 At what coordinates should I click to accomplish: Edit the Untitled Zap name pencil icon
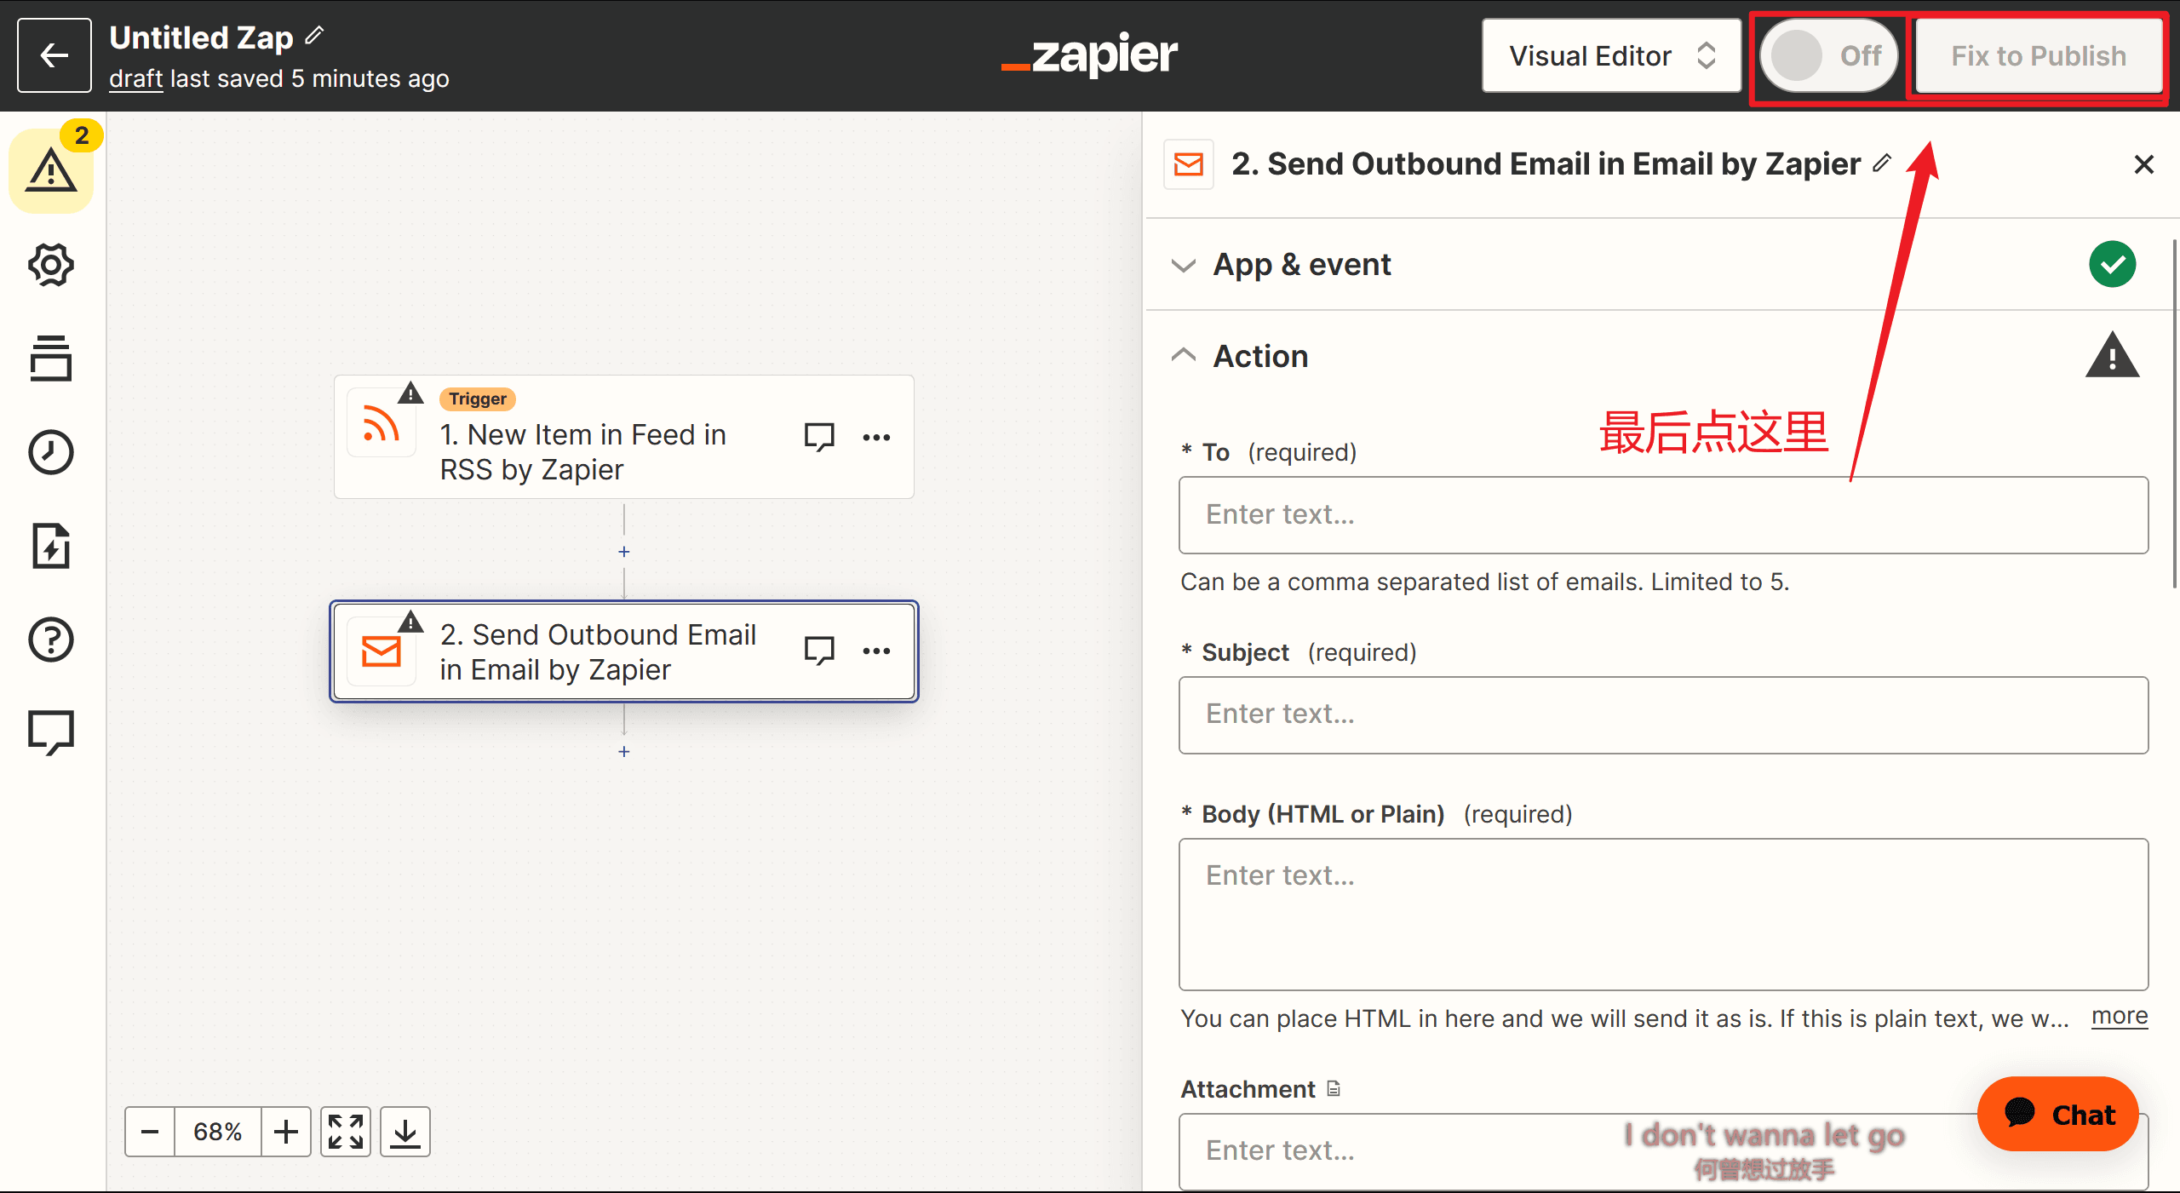(x=315, y=35)
